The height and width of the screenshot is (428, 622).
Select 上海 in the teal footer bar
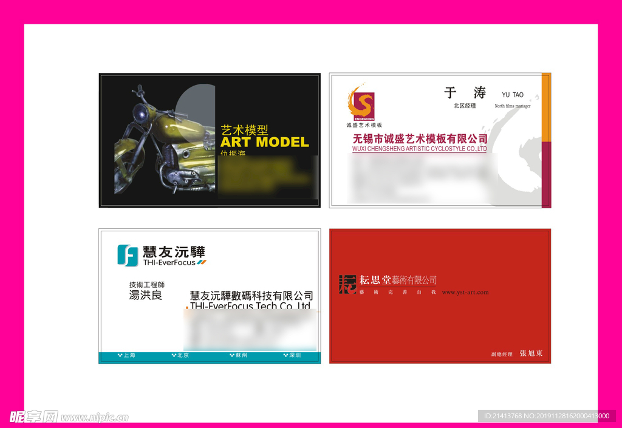coord(129,355)
